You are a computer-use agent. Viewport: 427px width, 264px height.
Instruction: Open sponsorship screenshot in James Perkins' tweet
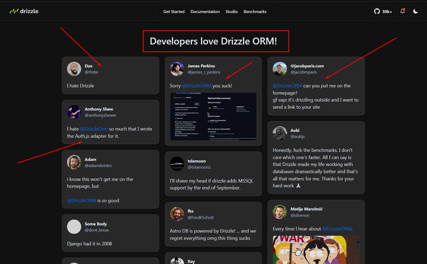point(213,117)
